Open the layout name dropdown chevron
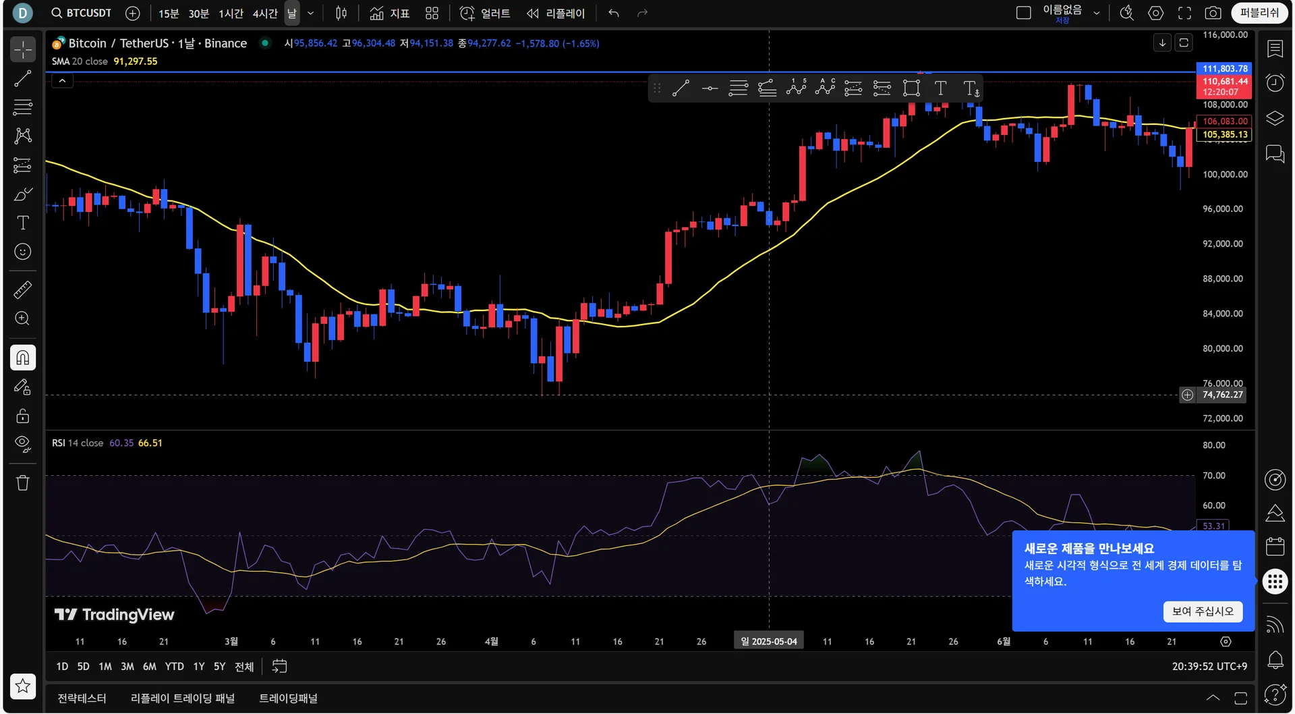 point(1097,13)
